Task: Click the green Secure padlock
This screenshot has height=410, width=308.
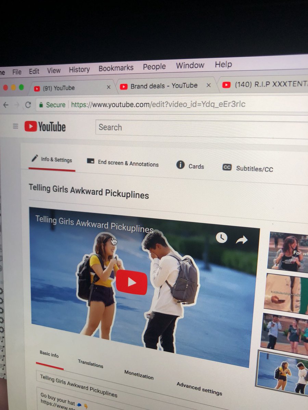Action: click(41, 105)
